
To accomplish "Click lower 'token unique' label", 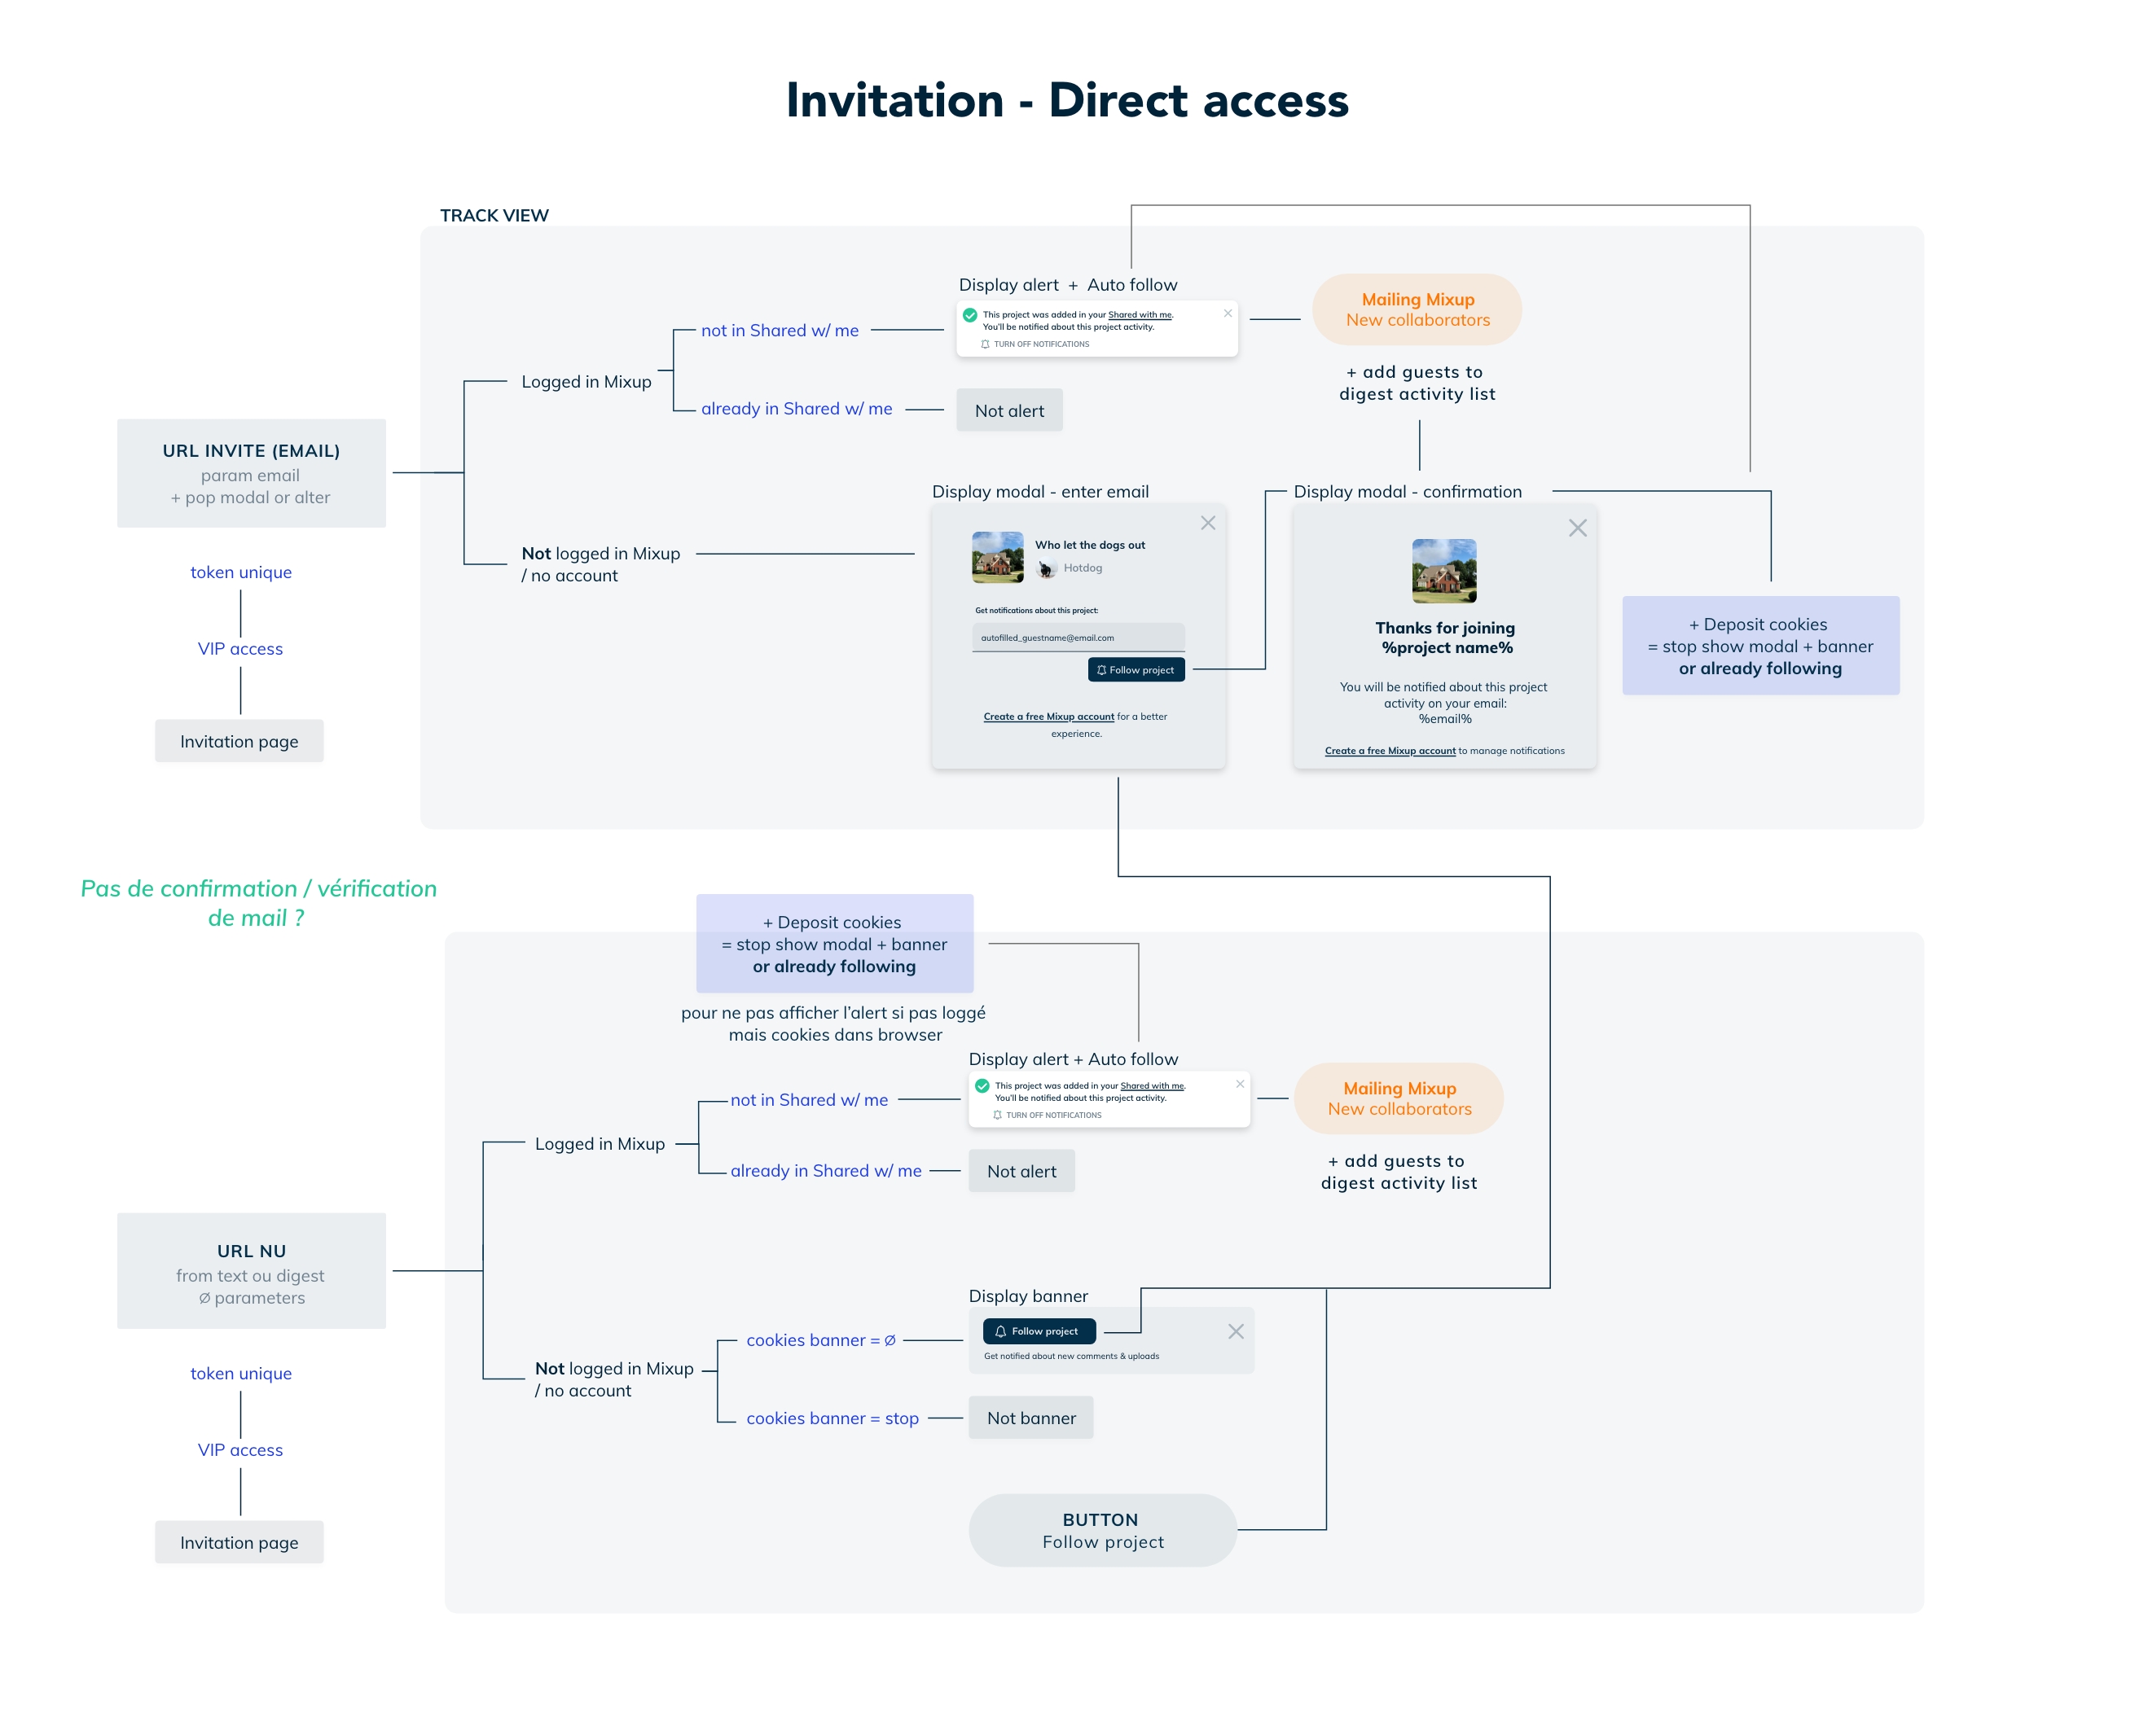I will click(241, 1373).
